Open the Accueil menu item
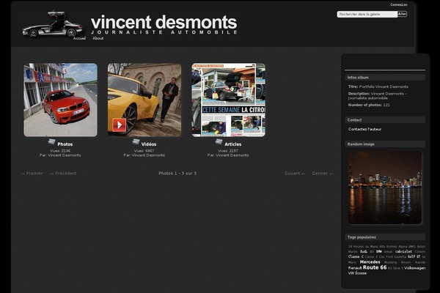The image size is (440, 293). click(x=79, y=38)
